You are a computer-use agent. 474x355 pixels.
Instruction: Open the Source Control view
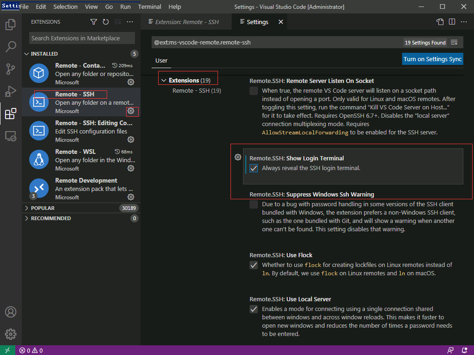(11, 69)
